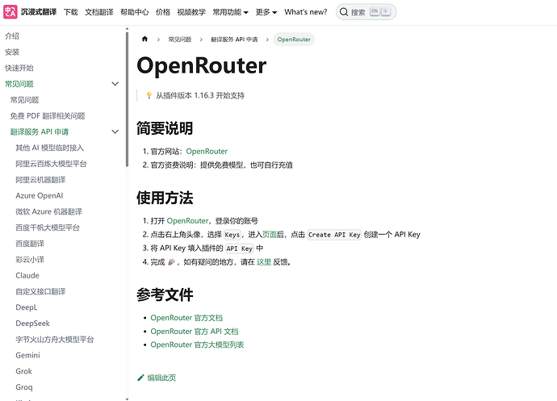Viewport: 557px width, 401px height.
Task: Select Groq in sidebar
Action: pyautogui.click(x=23, y=387)
